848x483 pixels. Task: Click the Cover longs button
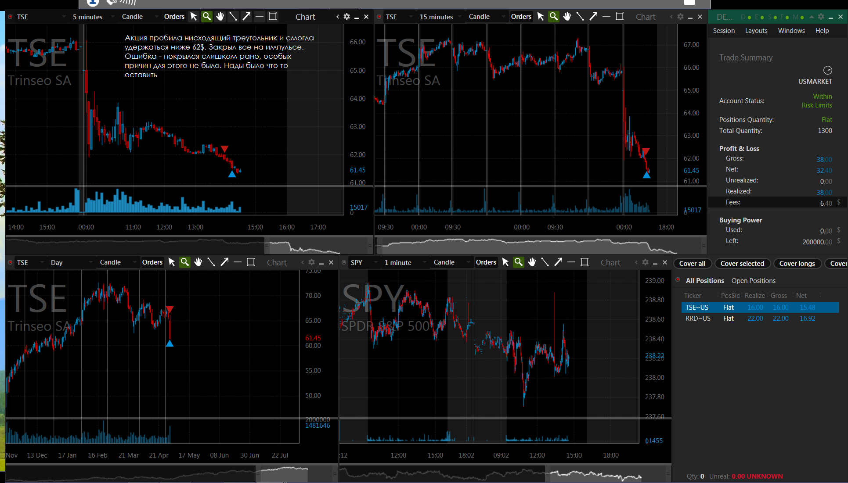coord(797,264)
